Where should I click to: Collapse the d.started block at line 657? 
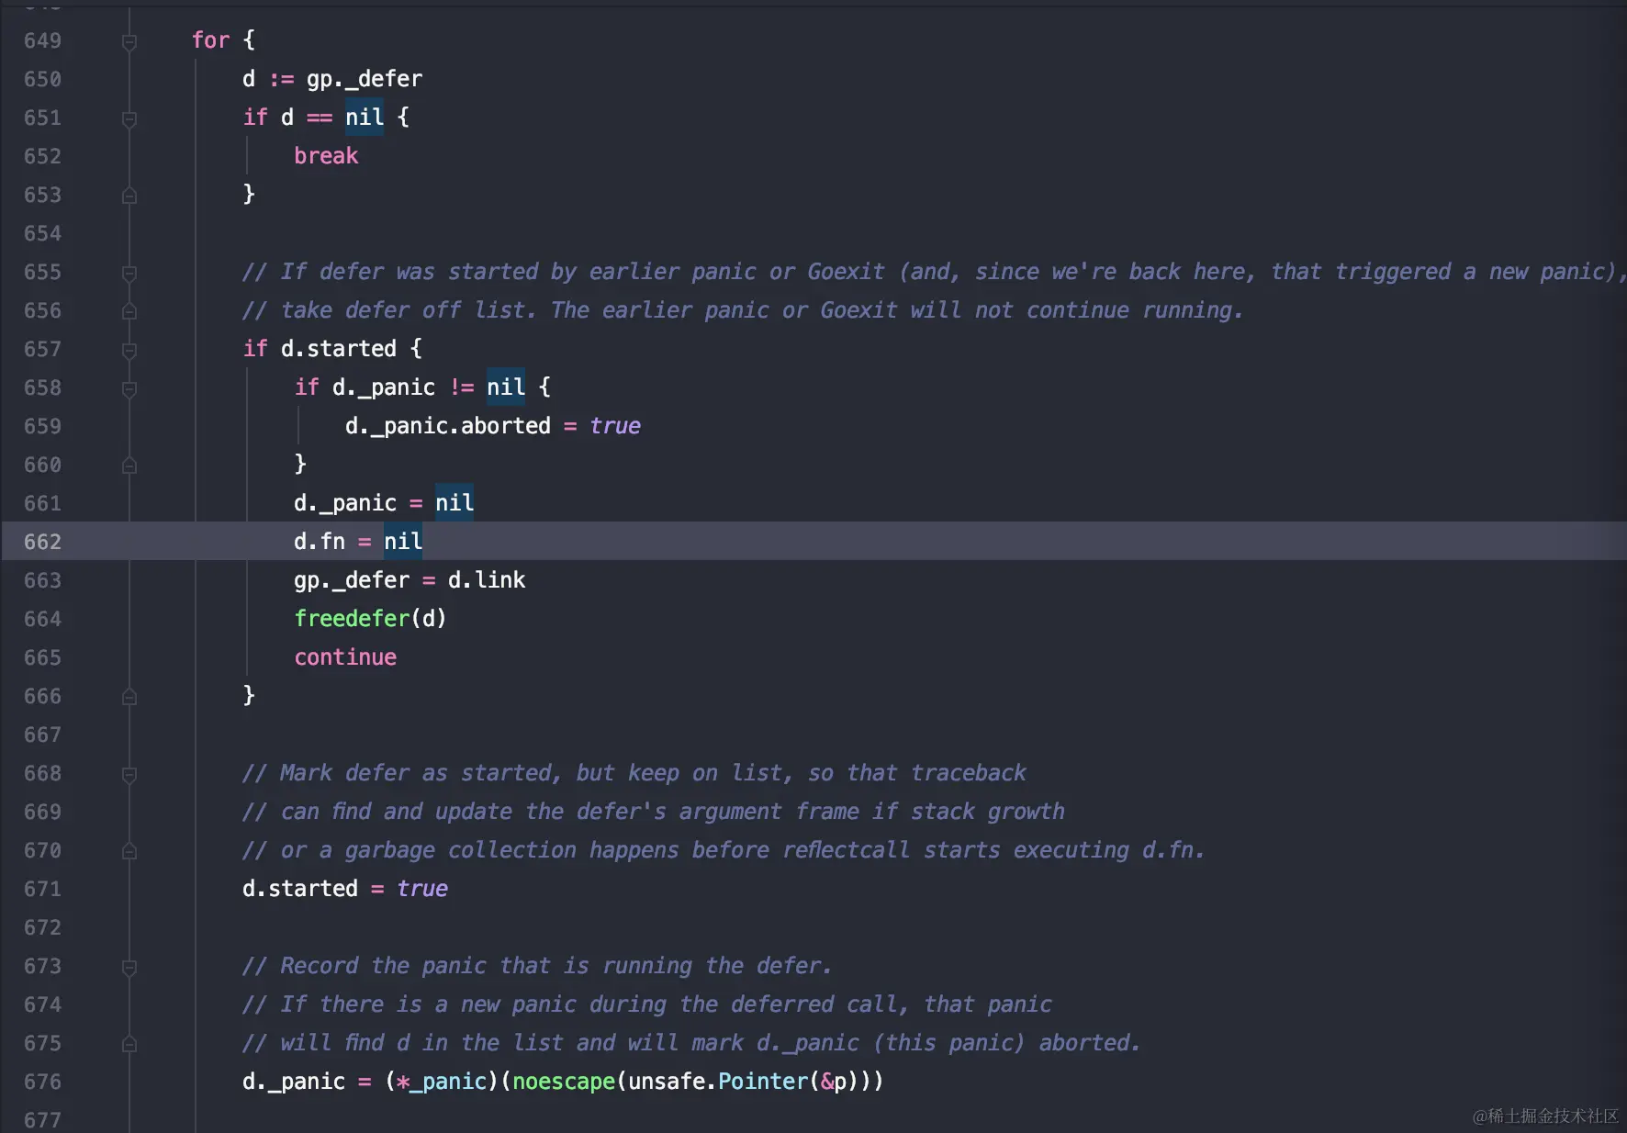point(129,351)
